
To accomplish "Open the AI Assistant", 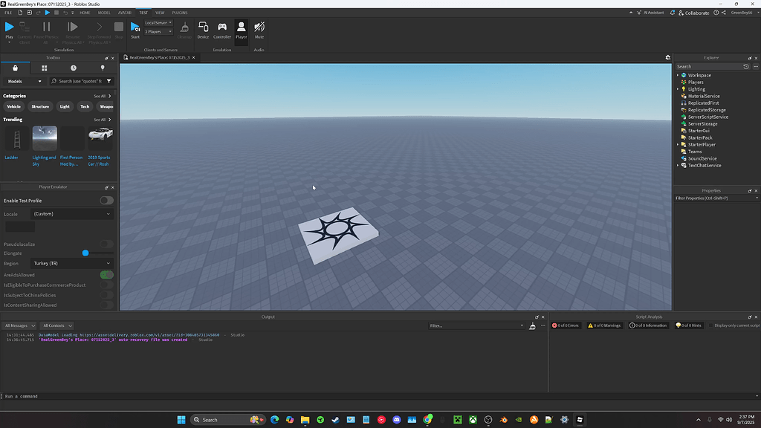I will 650,13.
